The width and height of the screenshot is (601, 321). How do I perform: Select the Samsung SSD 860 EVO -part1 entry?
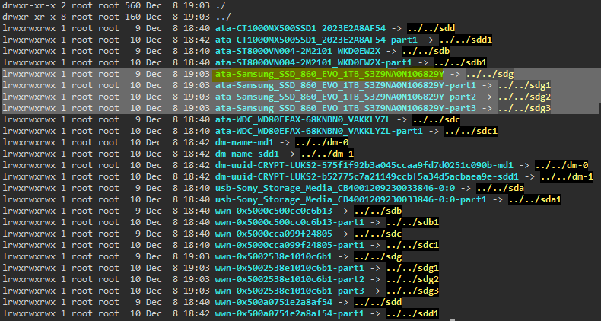tap(345, 85)
